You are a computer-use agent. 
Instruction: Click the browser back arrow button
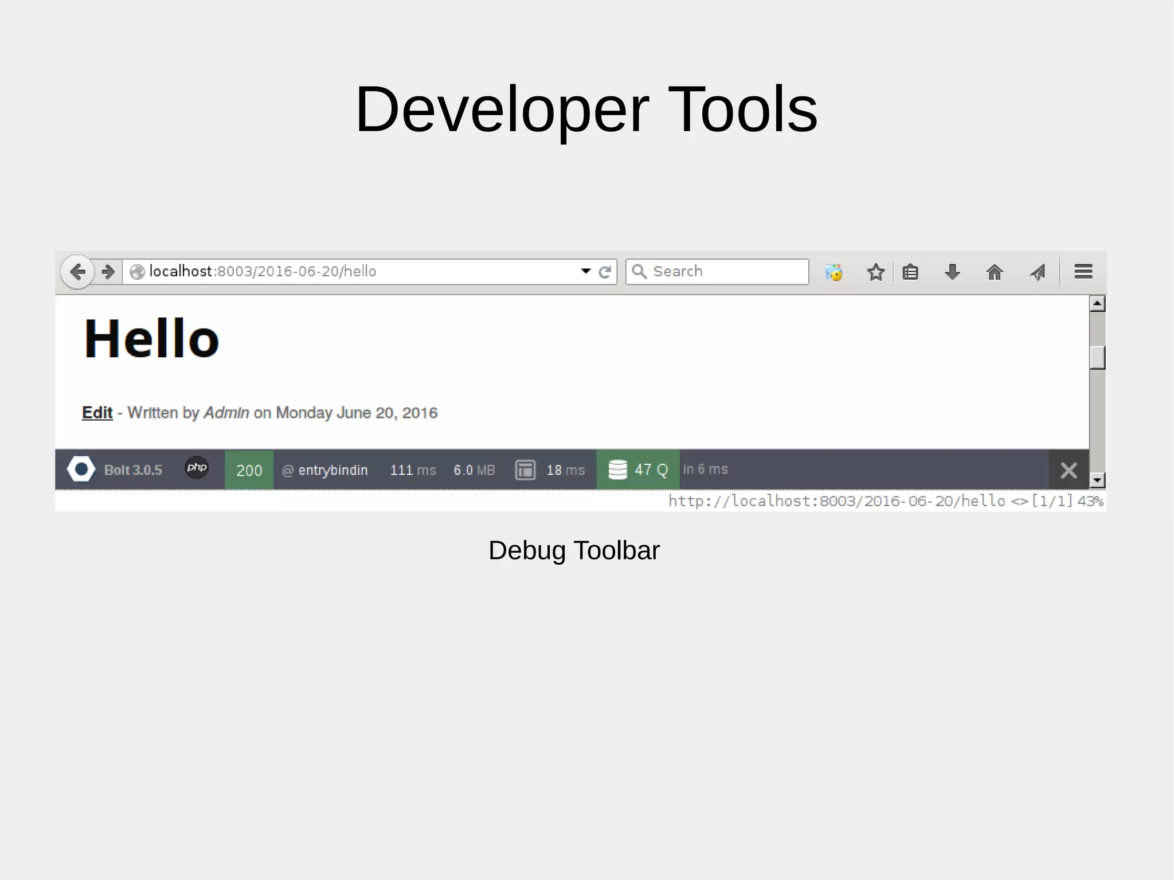pyautogui.click(x=77, y=272)
